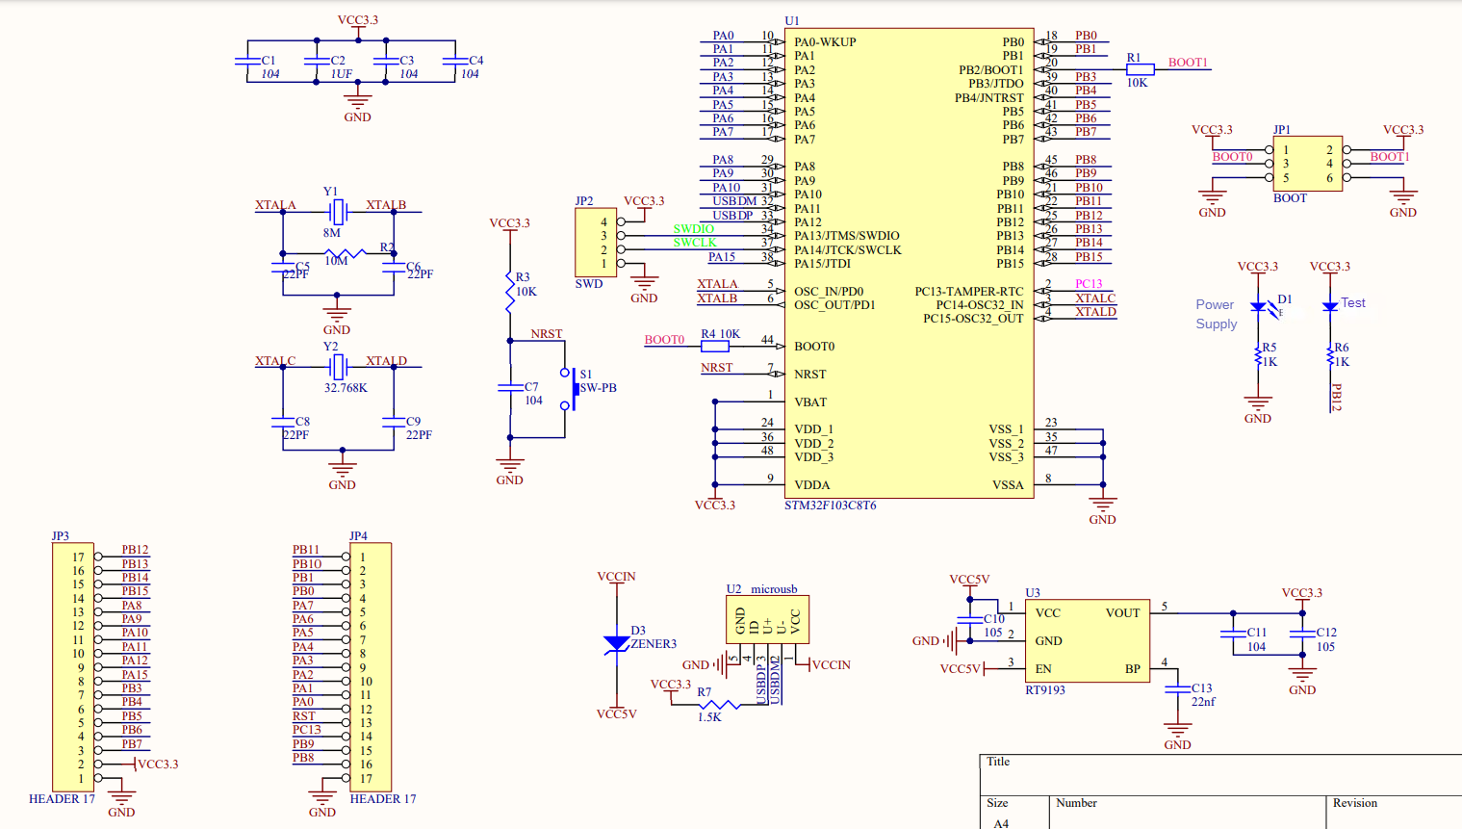The width and height of the screenshot is (1462, 829).
Task: Select the R2 10M resistor zigzag
Action: (345, 253)
